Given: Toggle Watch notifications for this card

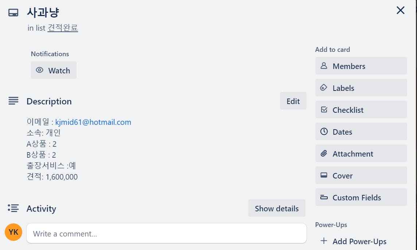Looking at the screenshot, I should coord(54,70).
